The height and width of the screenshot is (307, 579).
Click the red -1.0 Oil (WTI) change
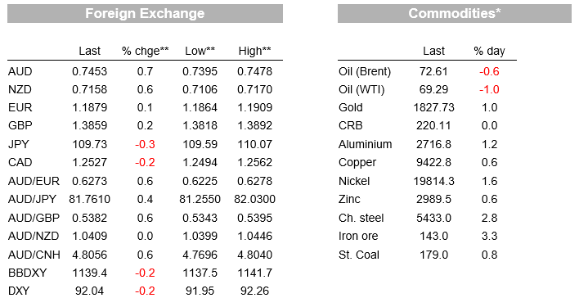click(489, 89)
